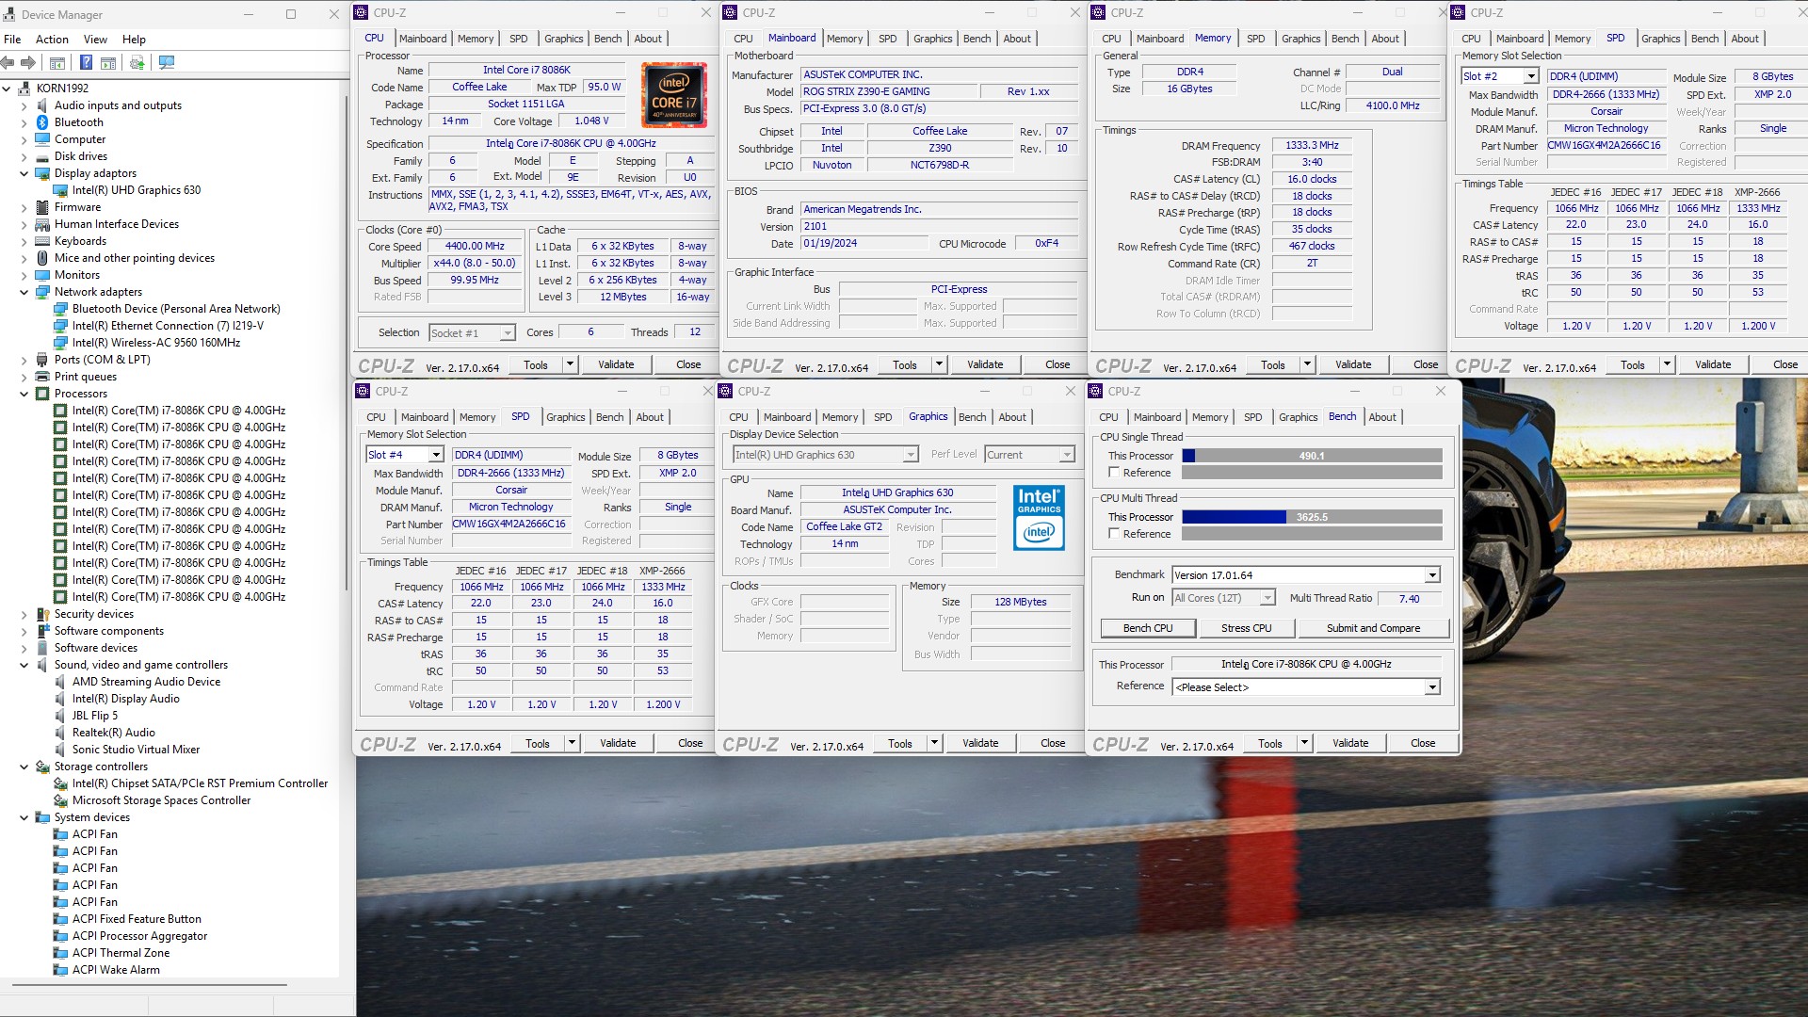Screen dimensions: 1808x1017
Task: Click the Show/Hide console tree toolbar icon
Action: pos(57,63)
